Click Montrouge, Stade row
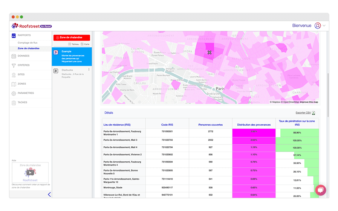The height and width of the screenshot is (211, 338). 113,188
